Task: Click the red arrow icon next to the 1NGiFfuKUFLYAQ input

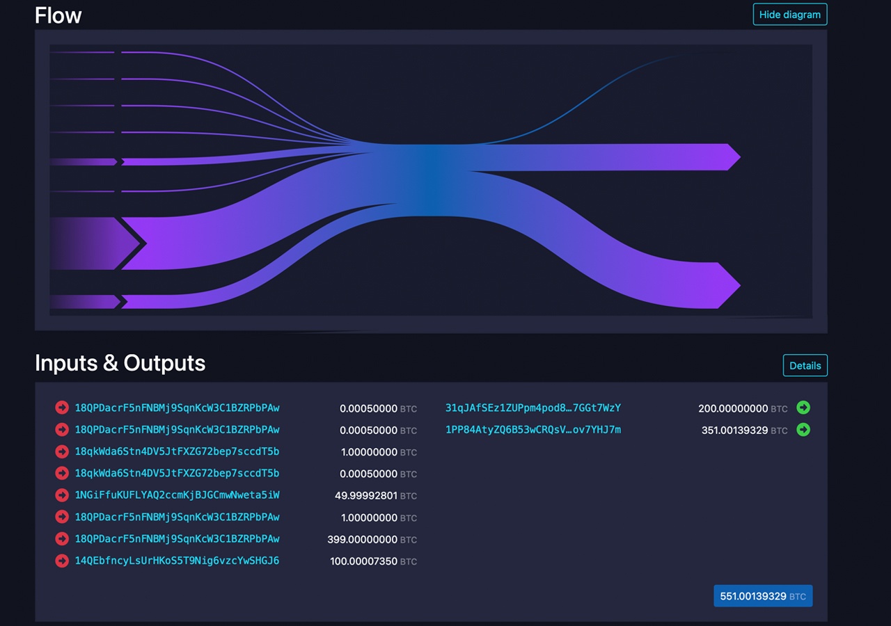Action: pyautogui.click(x=61, y=495)
